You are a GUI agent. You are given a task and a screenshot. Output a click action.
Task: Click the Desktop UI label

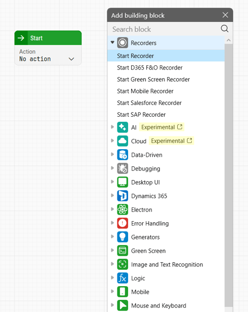pyautogui.click(x=145, y=182)
